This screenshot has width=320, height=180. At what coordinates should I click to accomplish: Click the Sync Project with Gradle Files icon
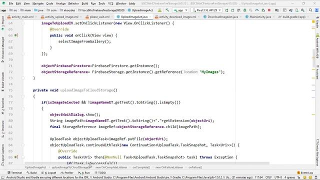pyautogui.click(x=290, y=10)
